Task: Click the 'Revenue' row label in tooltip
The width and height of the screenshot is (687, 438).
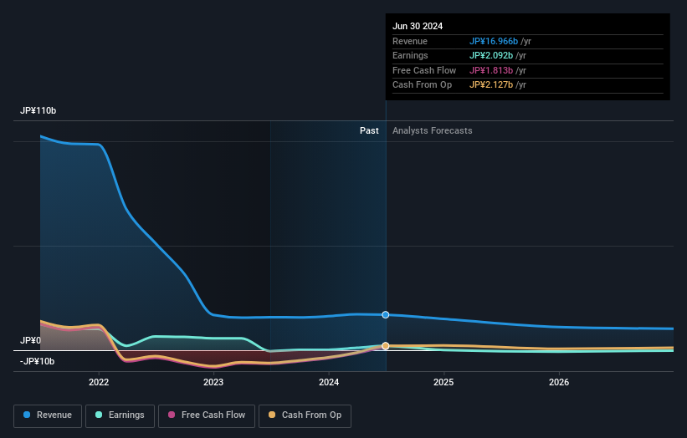Action: (410, 41)
